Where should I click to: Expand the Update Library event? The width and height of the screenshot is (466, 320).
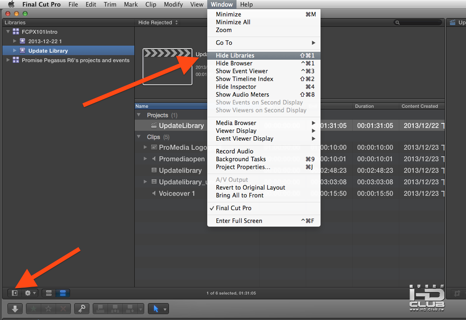[x=14, y=51]
